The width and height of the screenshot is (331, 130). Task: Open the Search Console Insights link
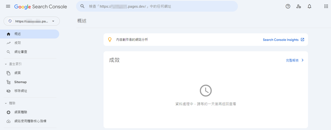click(281, 40)
